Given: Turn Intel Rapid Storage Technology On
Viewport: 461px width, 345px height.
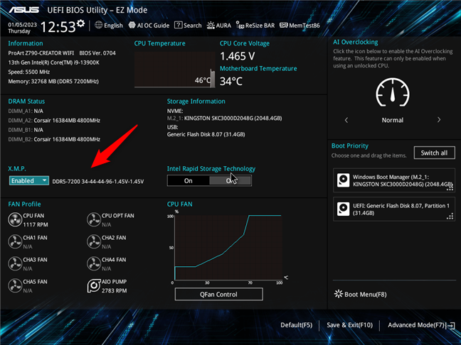Looking at the screenshot, I should 188,181.
